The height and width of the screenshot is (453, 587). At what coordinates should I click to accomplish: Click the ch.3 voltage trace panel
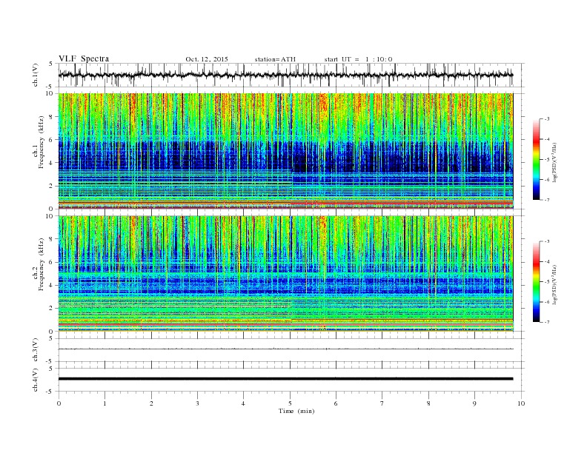[x=291, y=350]
